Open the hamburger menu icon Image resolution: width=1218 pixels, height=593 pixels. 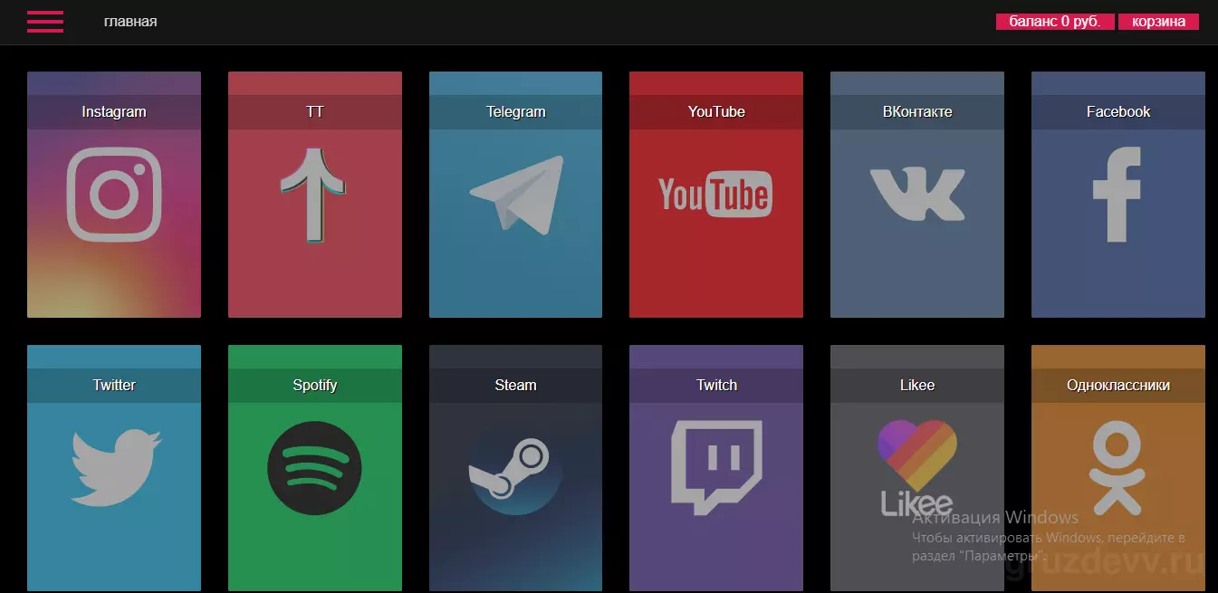(45, 22)
